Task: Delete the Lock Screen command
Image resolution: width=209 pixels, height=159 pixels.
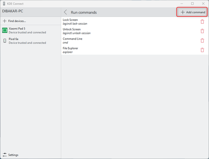Action: [202, 21]
